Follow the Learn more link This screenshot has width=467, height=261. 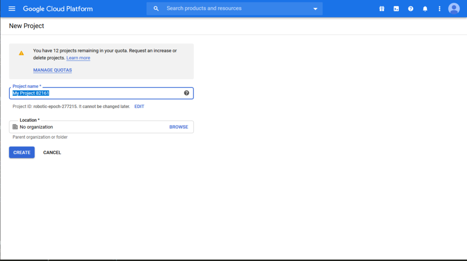click(79, 58)
